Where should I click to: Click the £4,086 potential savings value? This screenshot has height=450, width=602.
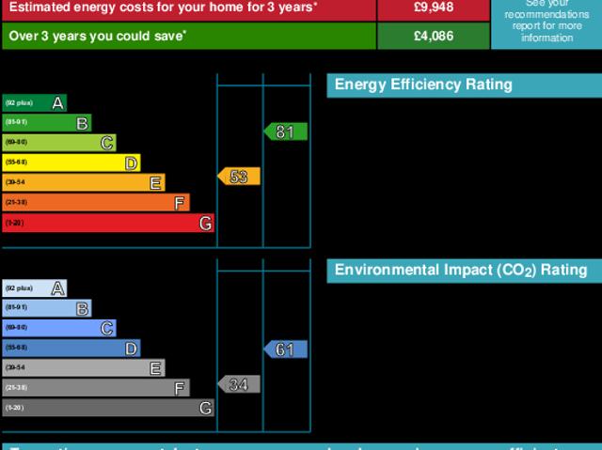pyautogui.click(x=433, y=36)
